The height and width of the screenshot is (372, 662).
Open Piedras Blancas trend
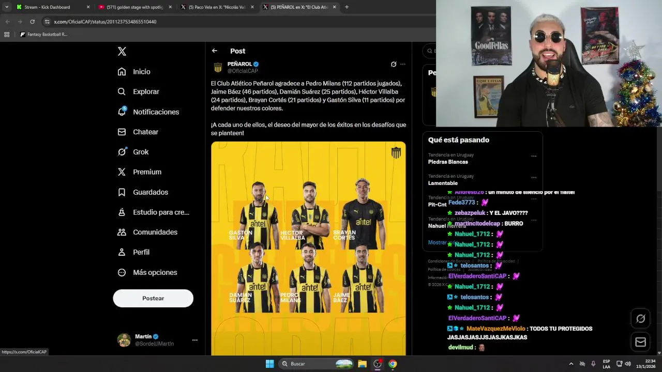tap(448, 162)
